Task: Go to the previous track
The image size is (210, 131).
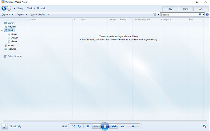Action: coord(96,126)
